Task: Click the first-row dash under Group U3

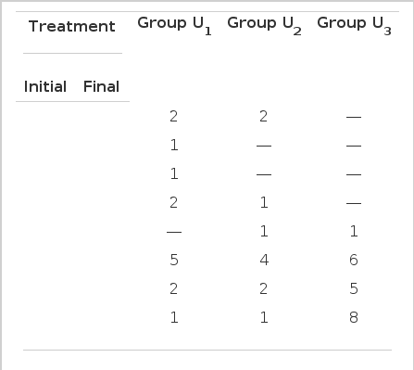Action: point(354,117)
